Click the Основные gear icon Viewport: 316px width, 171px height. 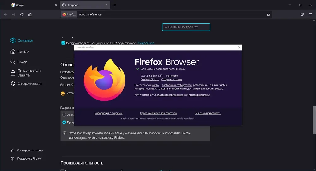13,41
